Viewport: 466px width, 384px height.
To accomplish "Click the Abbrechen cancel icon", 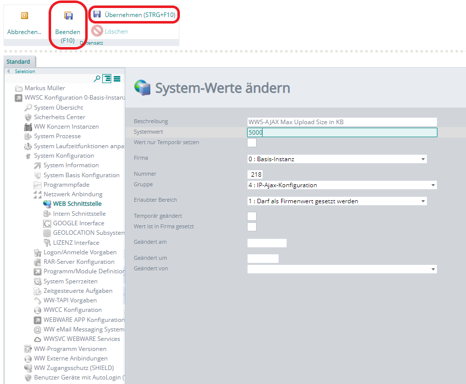I will pos(24,16).
